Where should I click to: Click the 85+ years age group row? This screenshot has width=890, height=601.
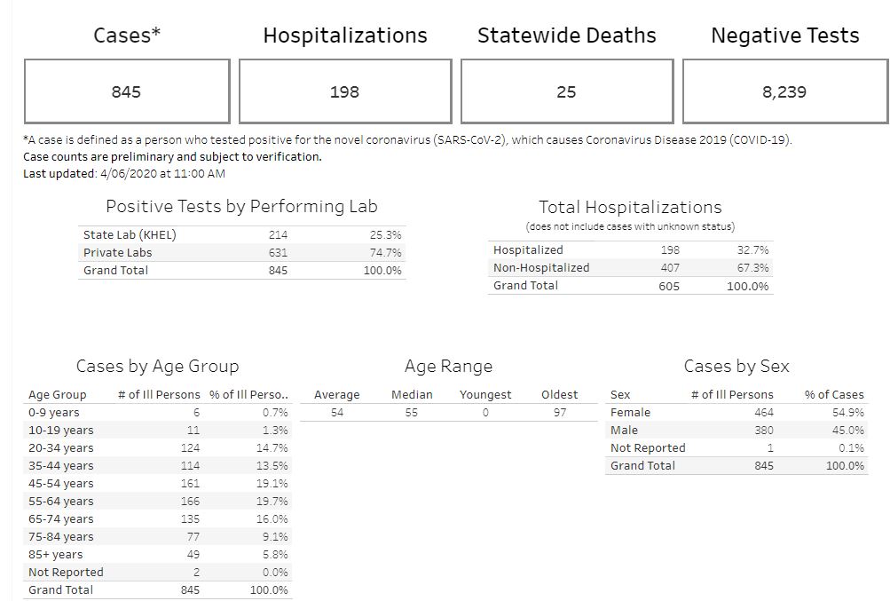click(55, 555)
